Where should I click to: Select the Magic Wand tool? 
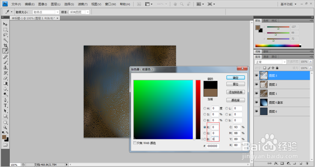(x=5, y=40)
